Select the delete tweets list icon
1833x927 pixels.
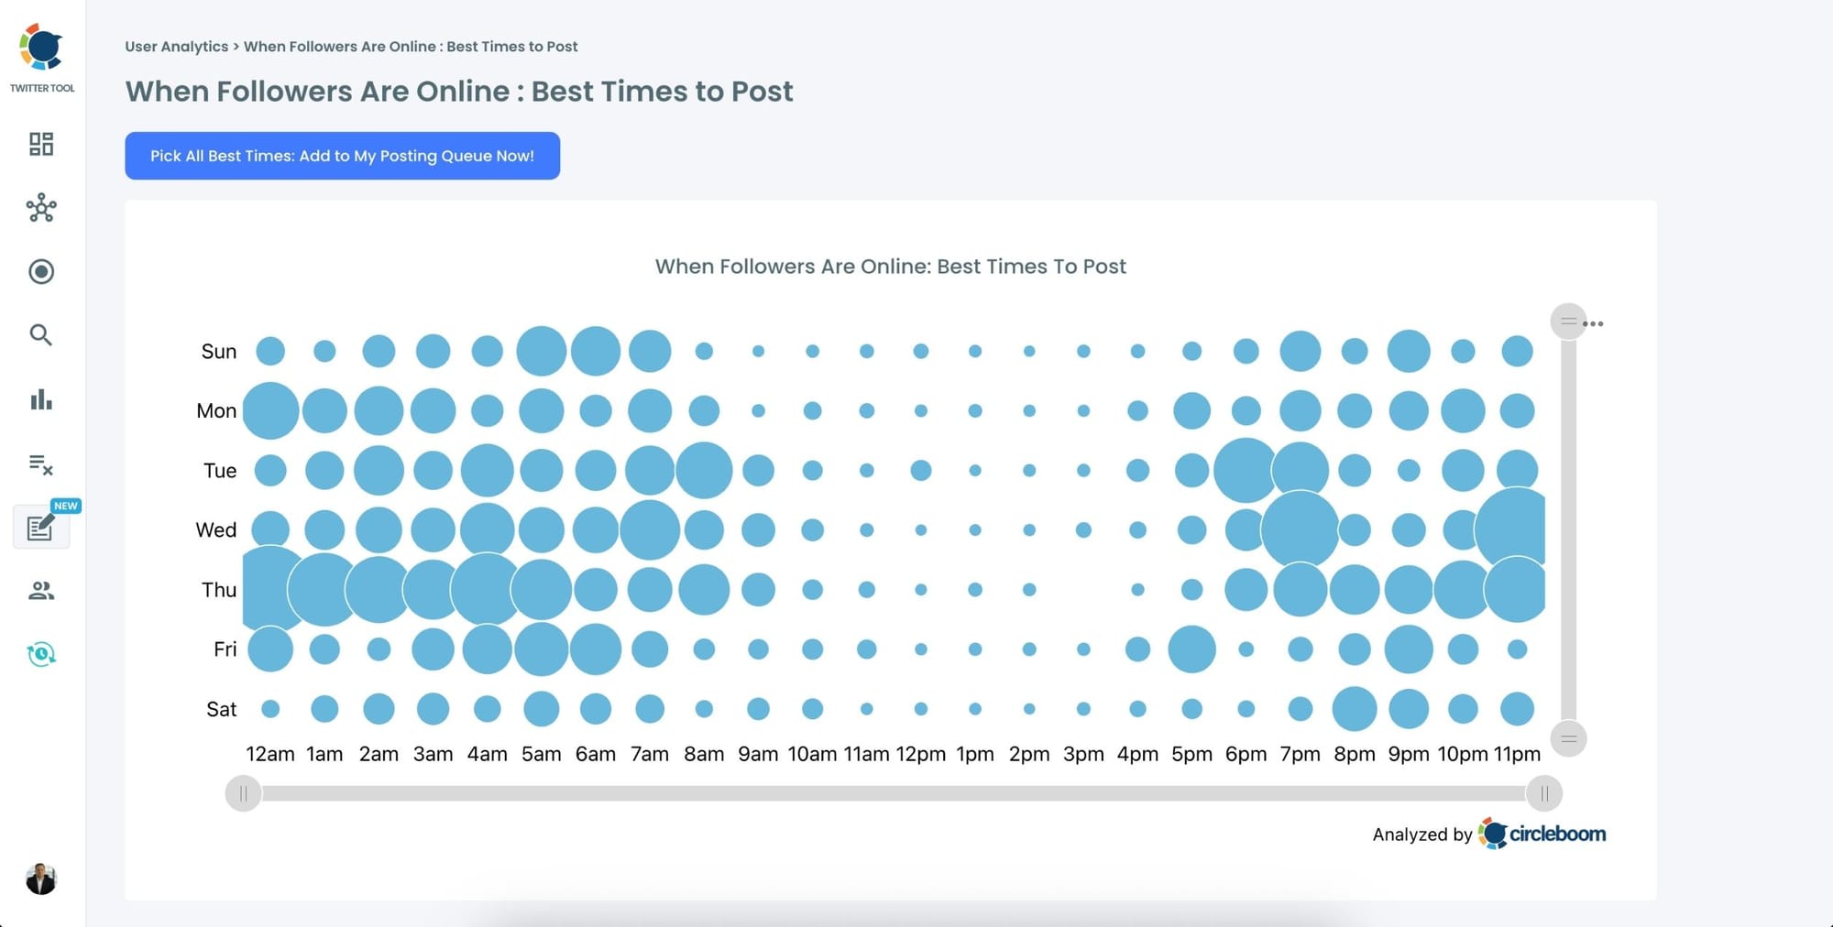[x=40, y=466]
